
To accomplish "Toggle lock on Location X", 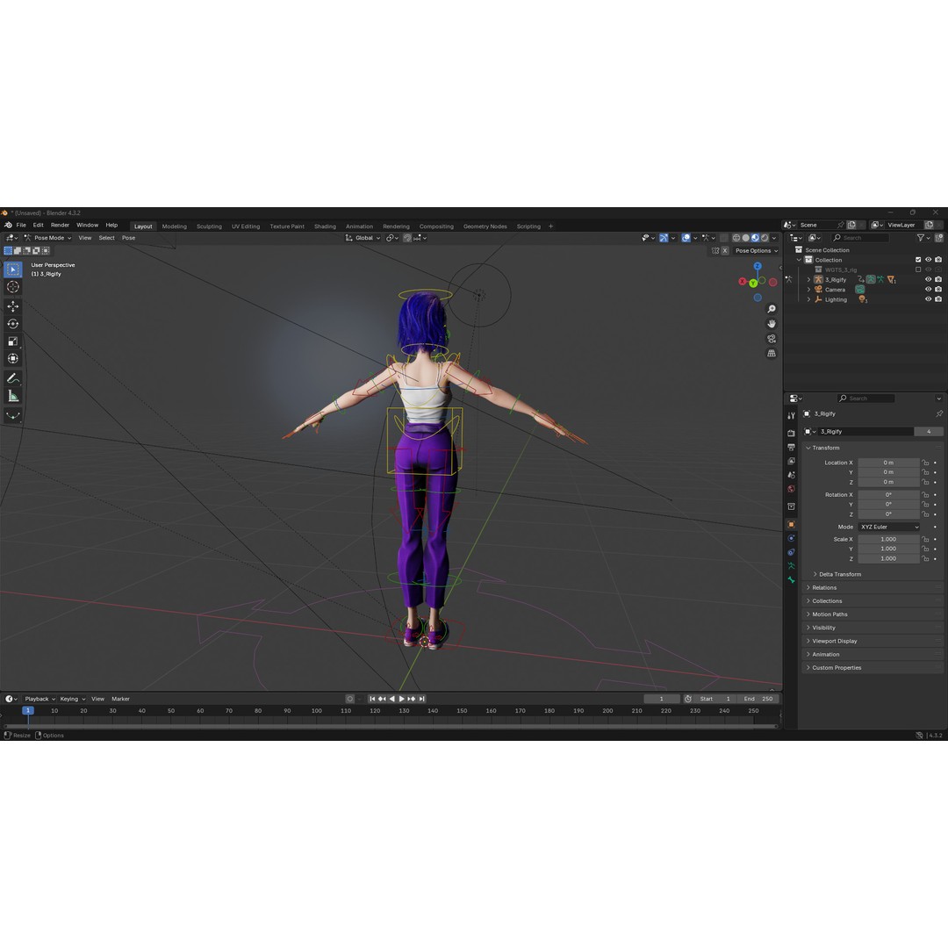I will coord(925,463).
